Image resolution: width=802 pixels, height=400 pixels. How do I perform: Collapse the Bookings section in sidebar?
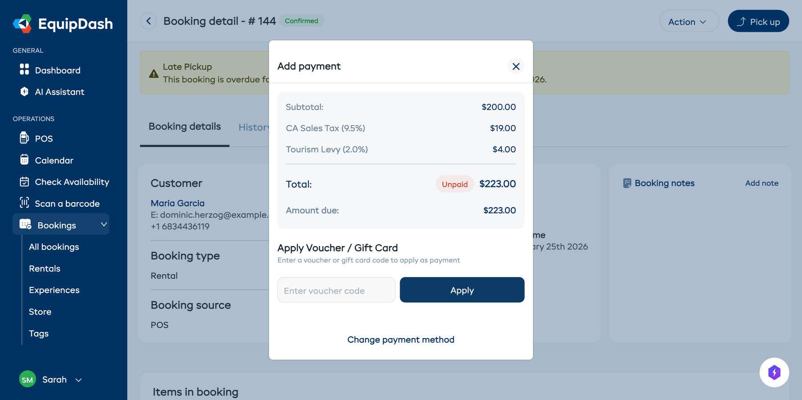tap(103, 224)
